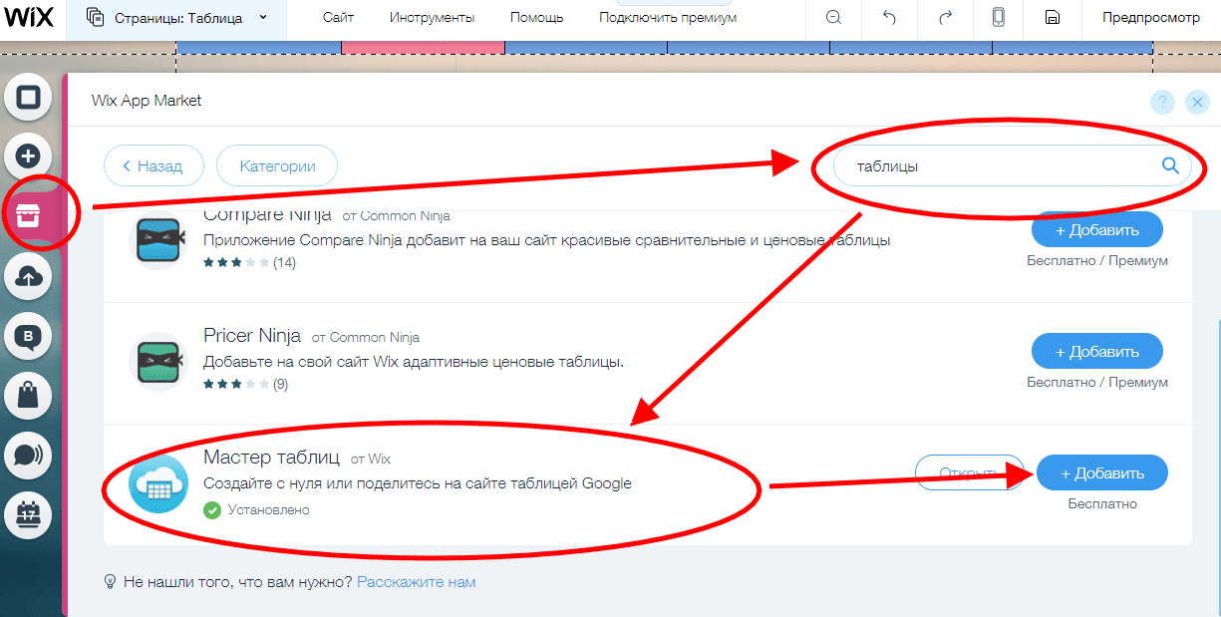This screenshot has width=1221, height=617.
Task: Open the App Market sidebar icon
Action: click(29, 216)
